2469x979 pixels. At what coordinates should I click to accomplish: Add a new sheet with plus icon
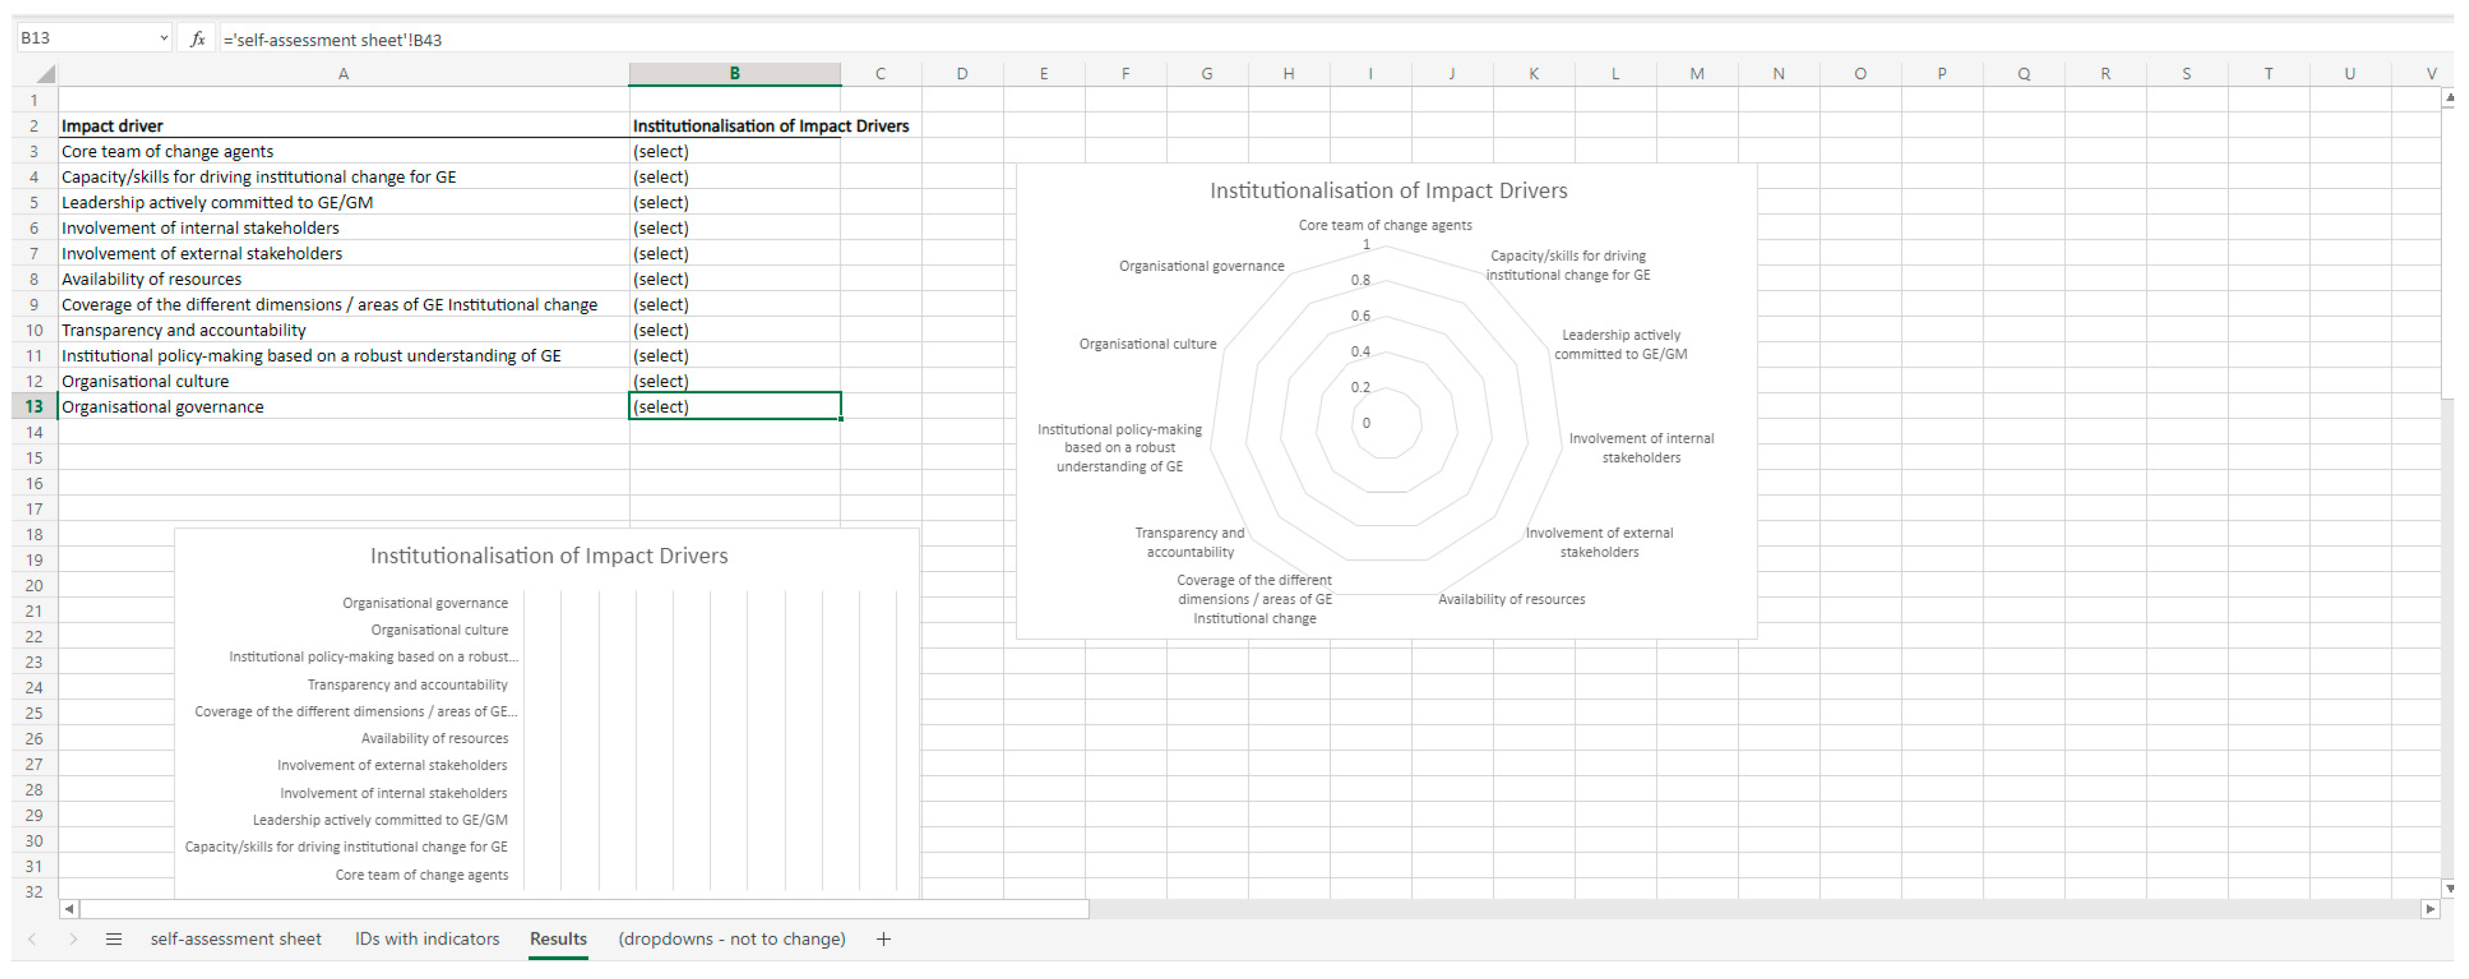click(883, 940)
